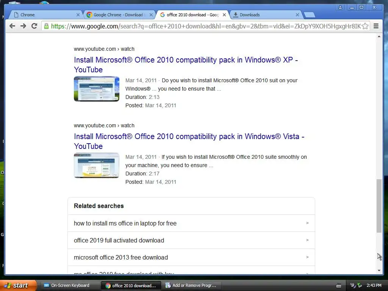The width and height of the screenshot is (388, 291).
Task: Open the Windows Start menu
Action: click(18, 286)
